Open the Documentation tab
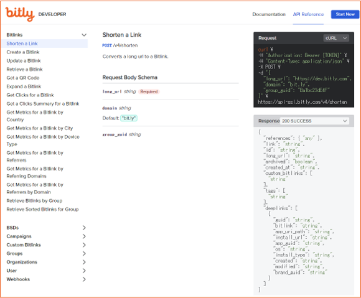361x298 pixels. [269, 14]
